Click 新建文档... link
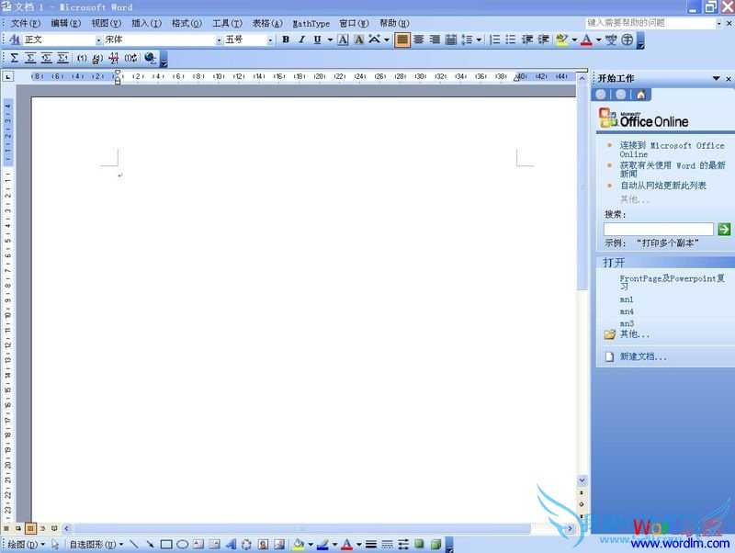Viewport: 735px width, 553px height. click(642, 356)
